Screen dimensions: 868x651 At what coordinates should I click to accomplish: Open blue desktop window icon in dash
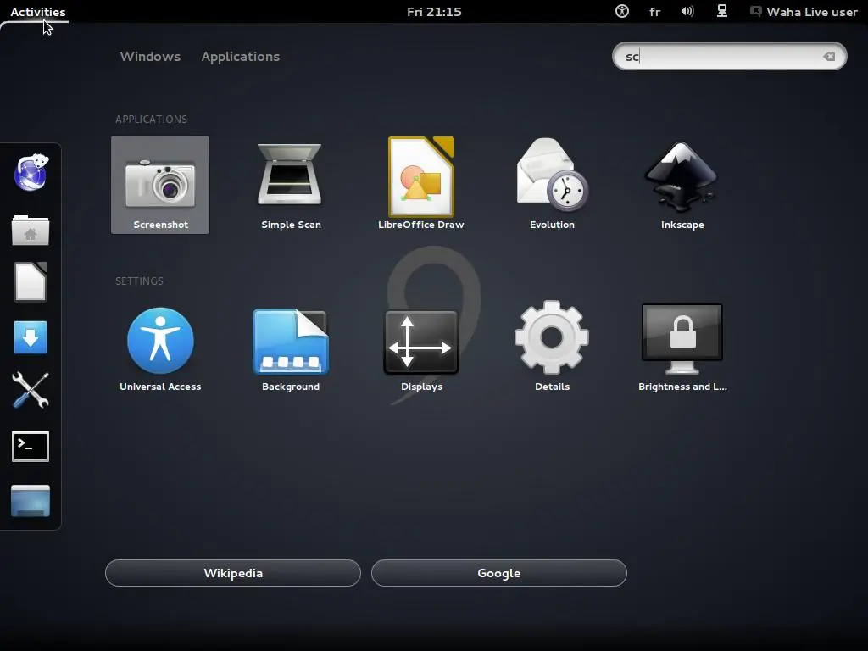click(x=31, y=500)
